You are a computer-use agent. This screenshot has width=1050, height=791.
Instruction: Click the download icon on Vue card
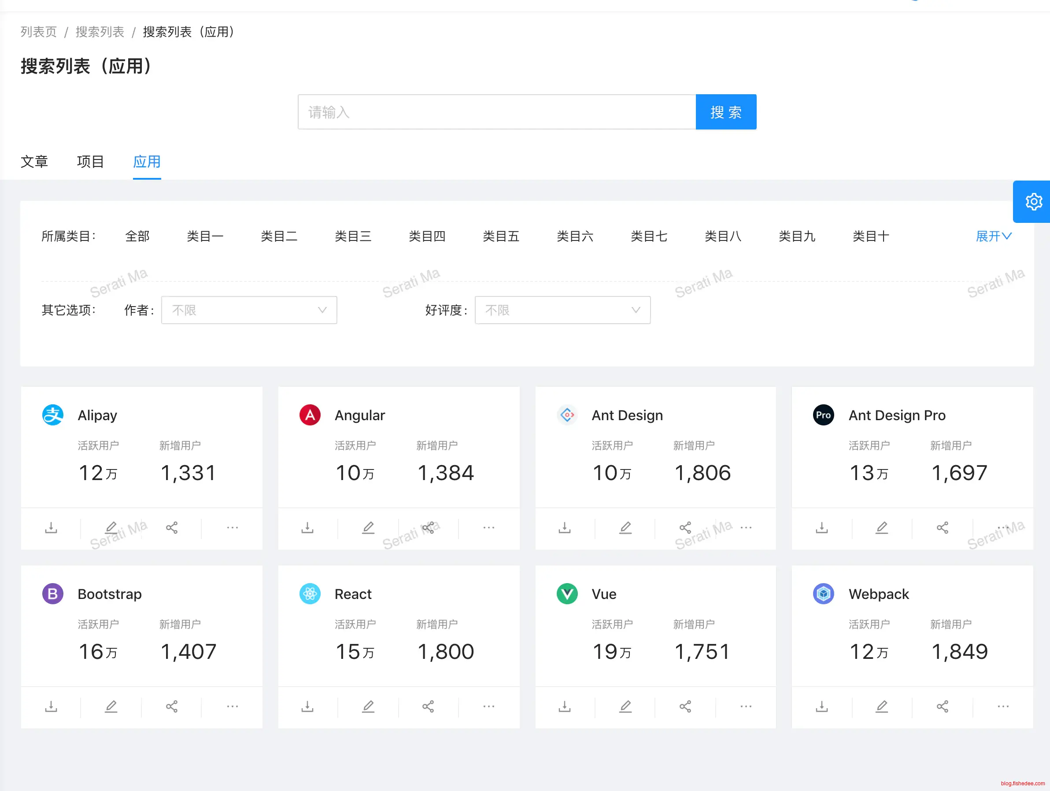click(564, 706)
